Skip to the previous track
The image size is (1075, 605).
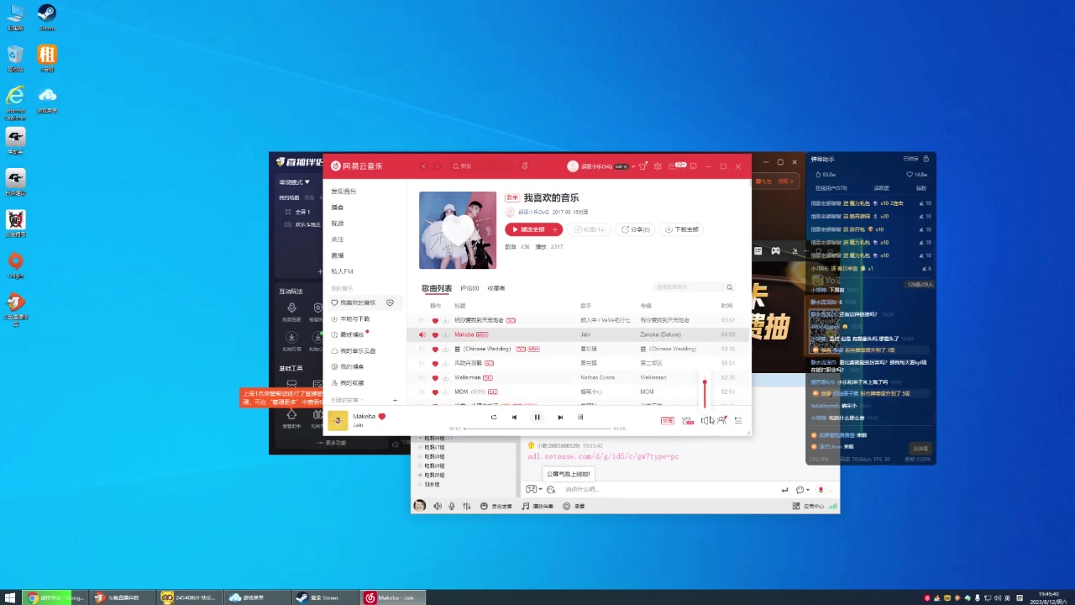click(514, 417)
